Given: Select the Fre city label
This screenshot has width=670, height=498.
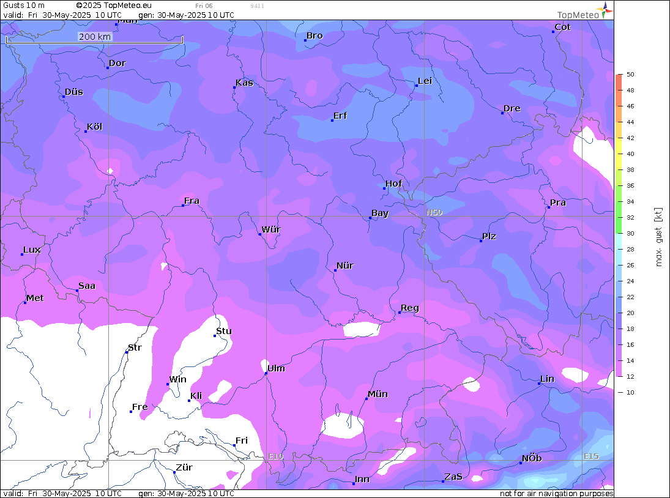Looking at the screenshot, I should tap(140, 407).
